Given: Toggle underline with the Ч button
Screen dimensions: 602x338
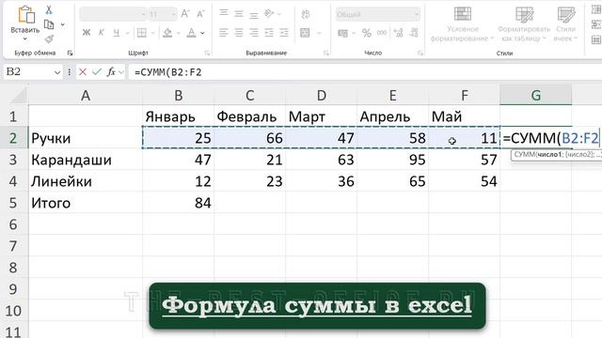Looking at the screenshot, I should click(116, 33).
